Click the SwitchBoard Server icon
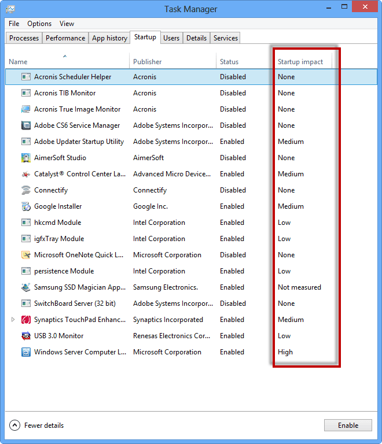 pyautogui.click(x=26, y=304)
